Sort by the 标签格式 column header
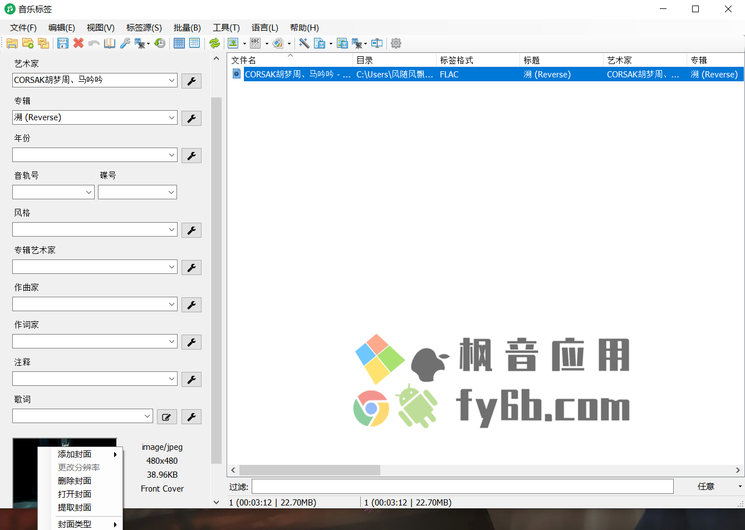Viewport: 745px width, 530px height. pos(478,60)
